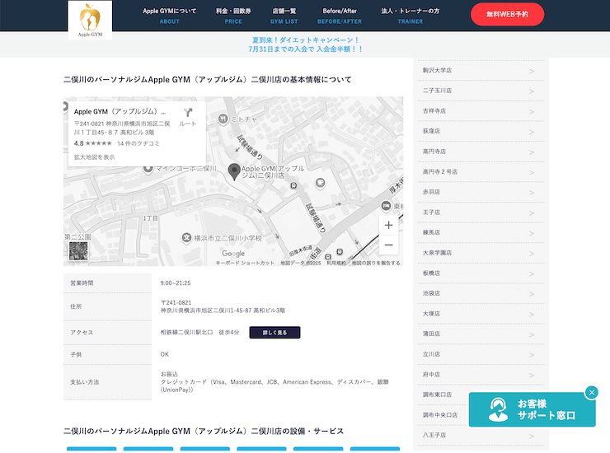
Task: Click the Google logo on the map
Action: [x=233, y=254]
